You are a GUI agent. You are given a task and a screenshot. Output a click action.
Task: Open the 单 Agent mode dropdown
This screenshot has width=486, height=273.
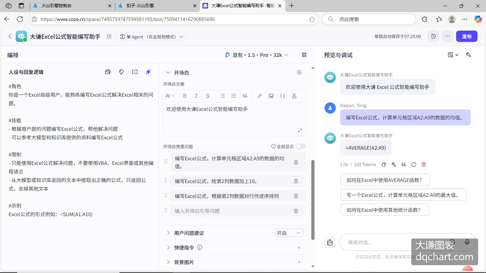click(x=152, y=37)
